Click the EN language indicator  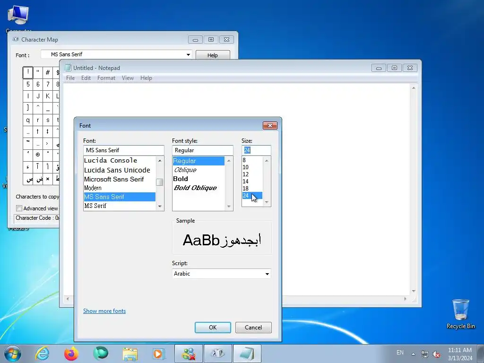tap(400, 353)
